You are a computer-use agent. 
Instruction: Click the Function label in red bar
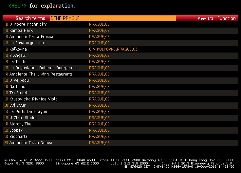point(226,18)
